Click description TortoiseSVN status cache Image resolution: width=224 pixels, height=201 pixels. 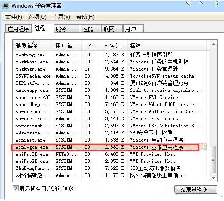162,76
